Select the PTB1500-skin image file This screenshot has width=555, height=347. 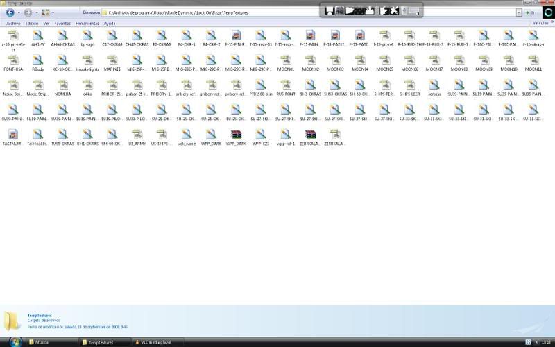tap(261, 88)
